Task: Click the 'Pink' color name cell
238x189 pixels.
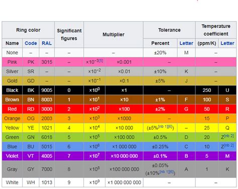Action: click(x=12, y=62)
